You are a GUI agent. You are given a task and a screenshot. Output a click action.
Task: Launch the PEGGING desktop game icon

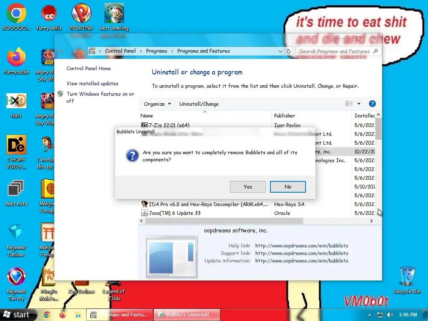(x=81, y=17)
